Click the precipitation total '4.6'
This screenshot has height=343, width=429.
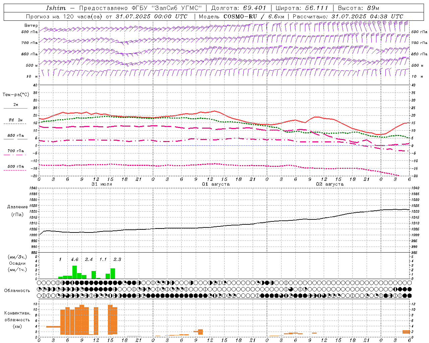coord(74,260)
